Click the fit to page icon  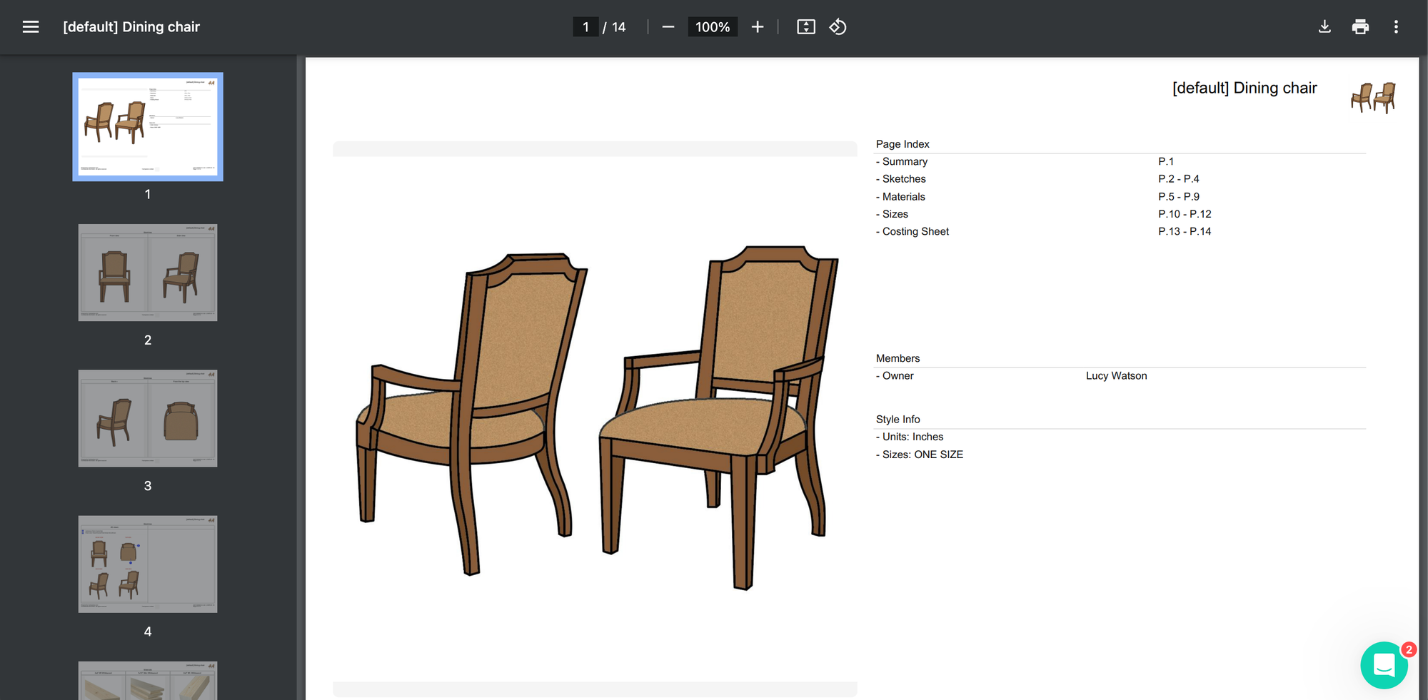(x=806, y=27)
